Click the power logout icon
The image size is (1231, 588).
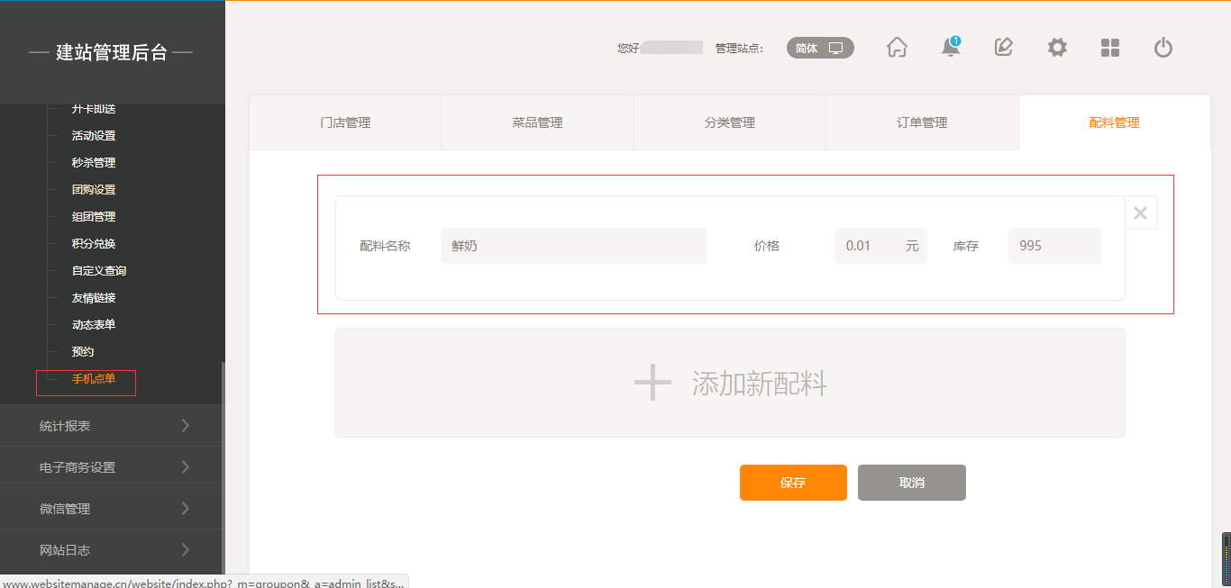click(x=1163, y=48)
